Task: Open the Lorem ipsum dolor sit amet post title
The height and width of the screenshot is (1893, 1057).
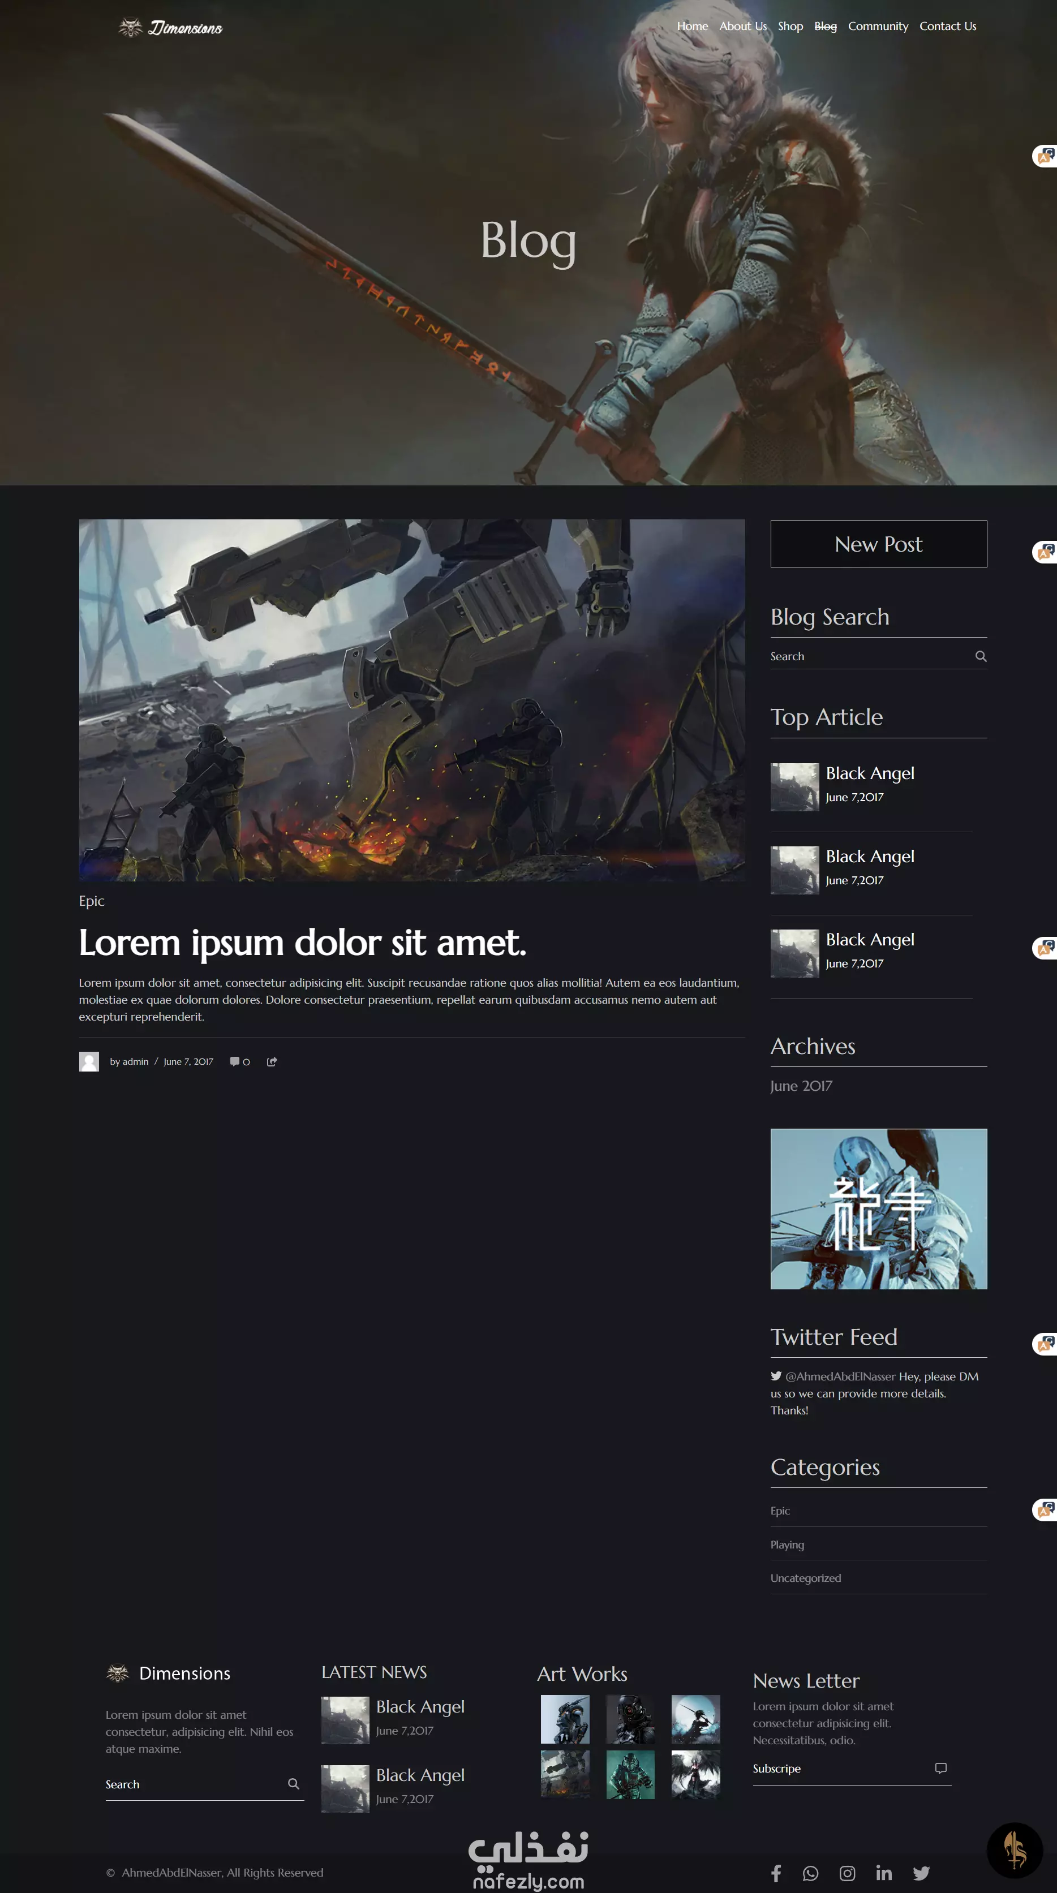Action: click(x=302, y=942)
